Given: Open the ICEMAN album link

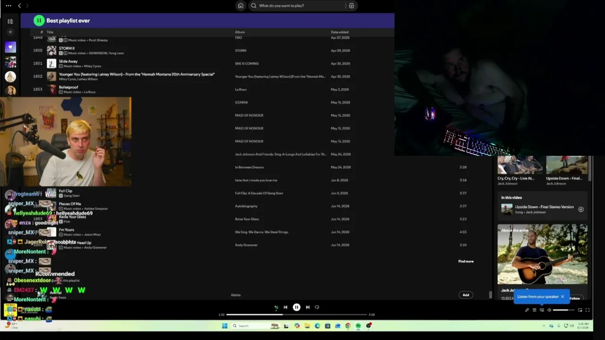Looking at the screenshot, I should point(241,102).
